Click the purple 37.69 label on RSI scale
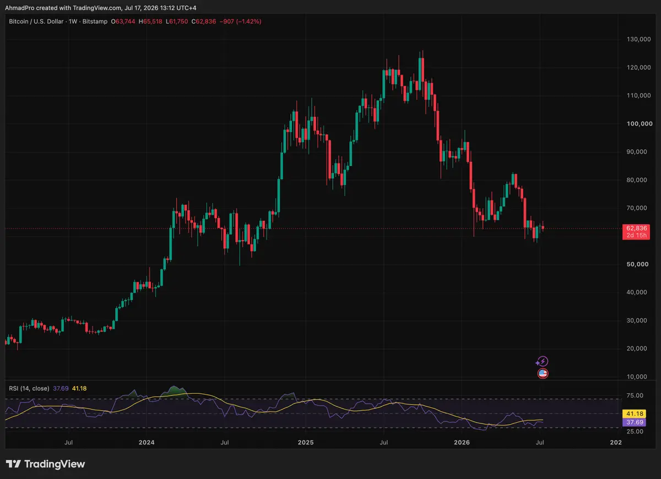This screenshot has width=661, height=479. pos(634,422)
